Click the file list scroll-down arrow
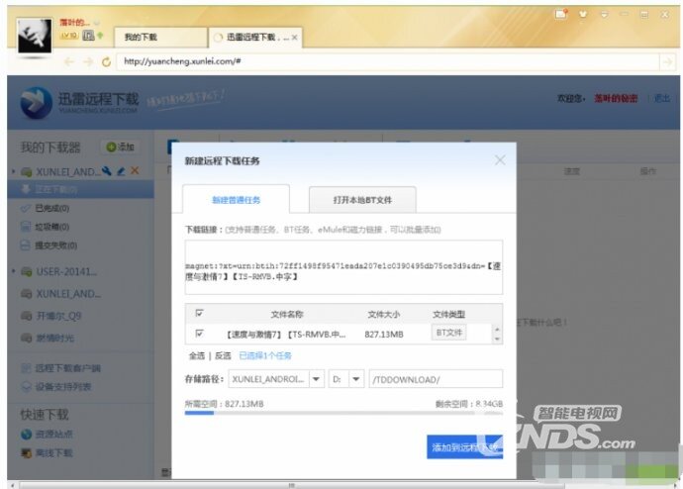 [x=497, y=339]
